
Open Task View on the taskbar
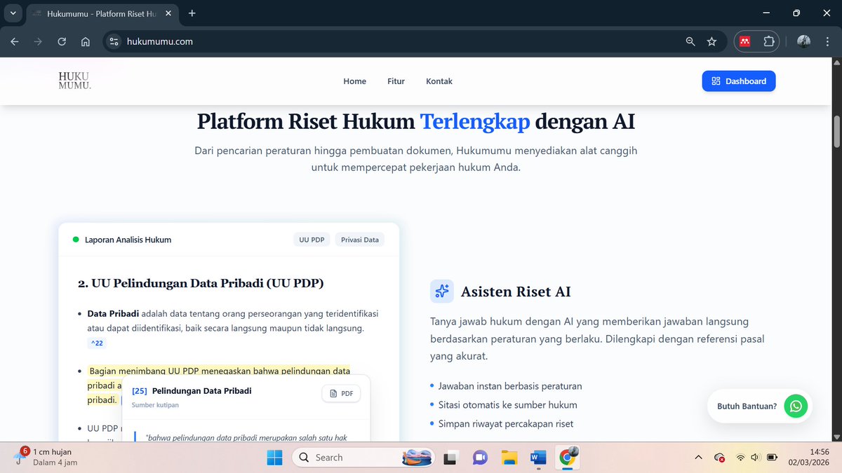tap(450, 458)
